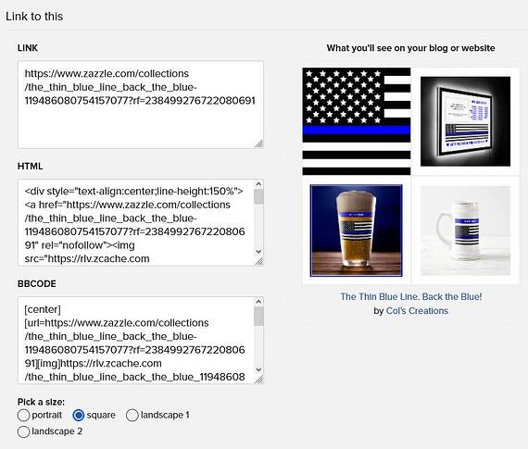The height and width of the screenshot is (449, 528).
Task: Click the LINK box resize handle
Action: (x=259, y=143)
